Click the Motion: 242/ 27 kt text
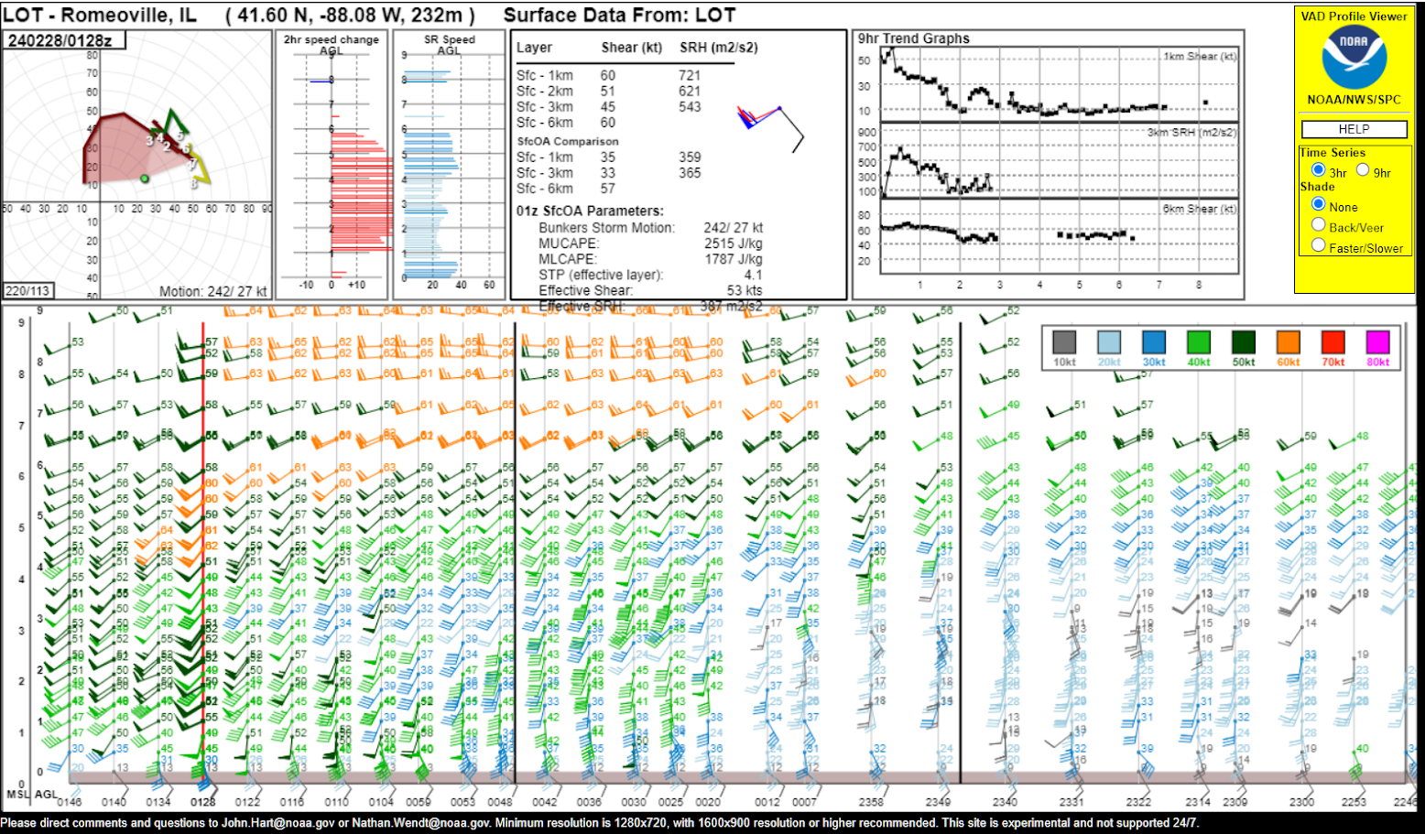 [213, 291]
